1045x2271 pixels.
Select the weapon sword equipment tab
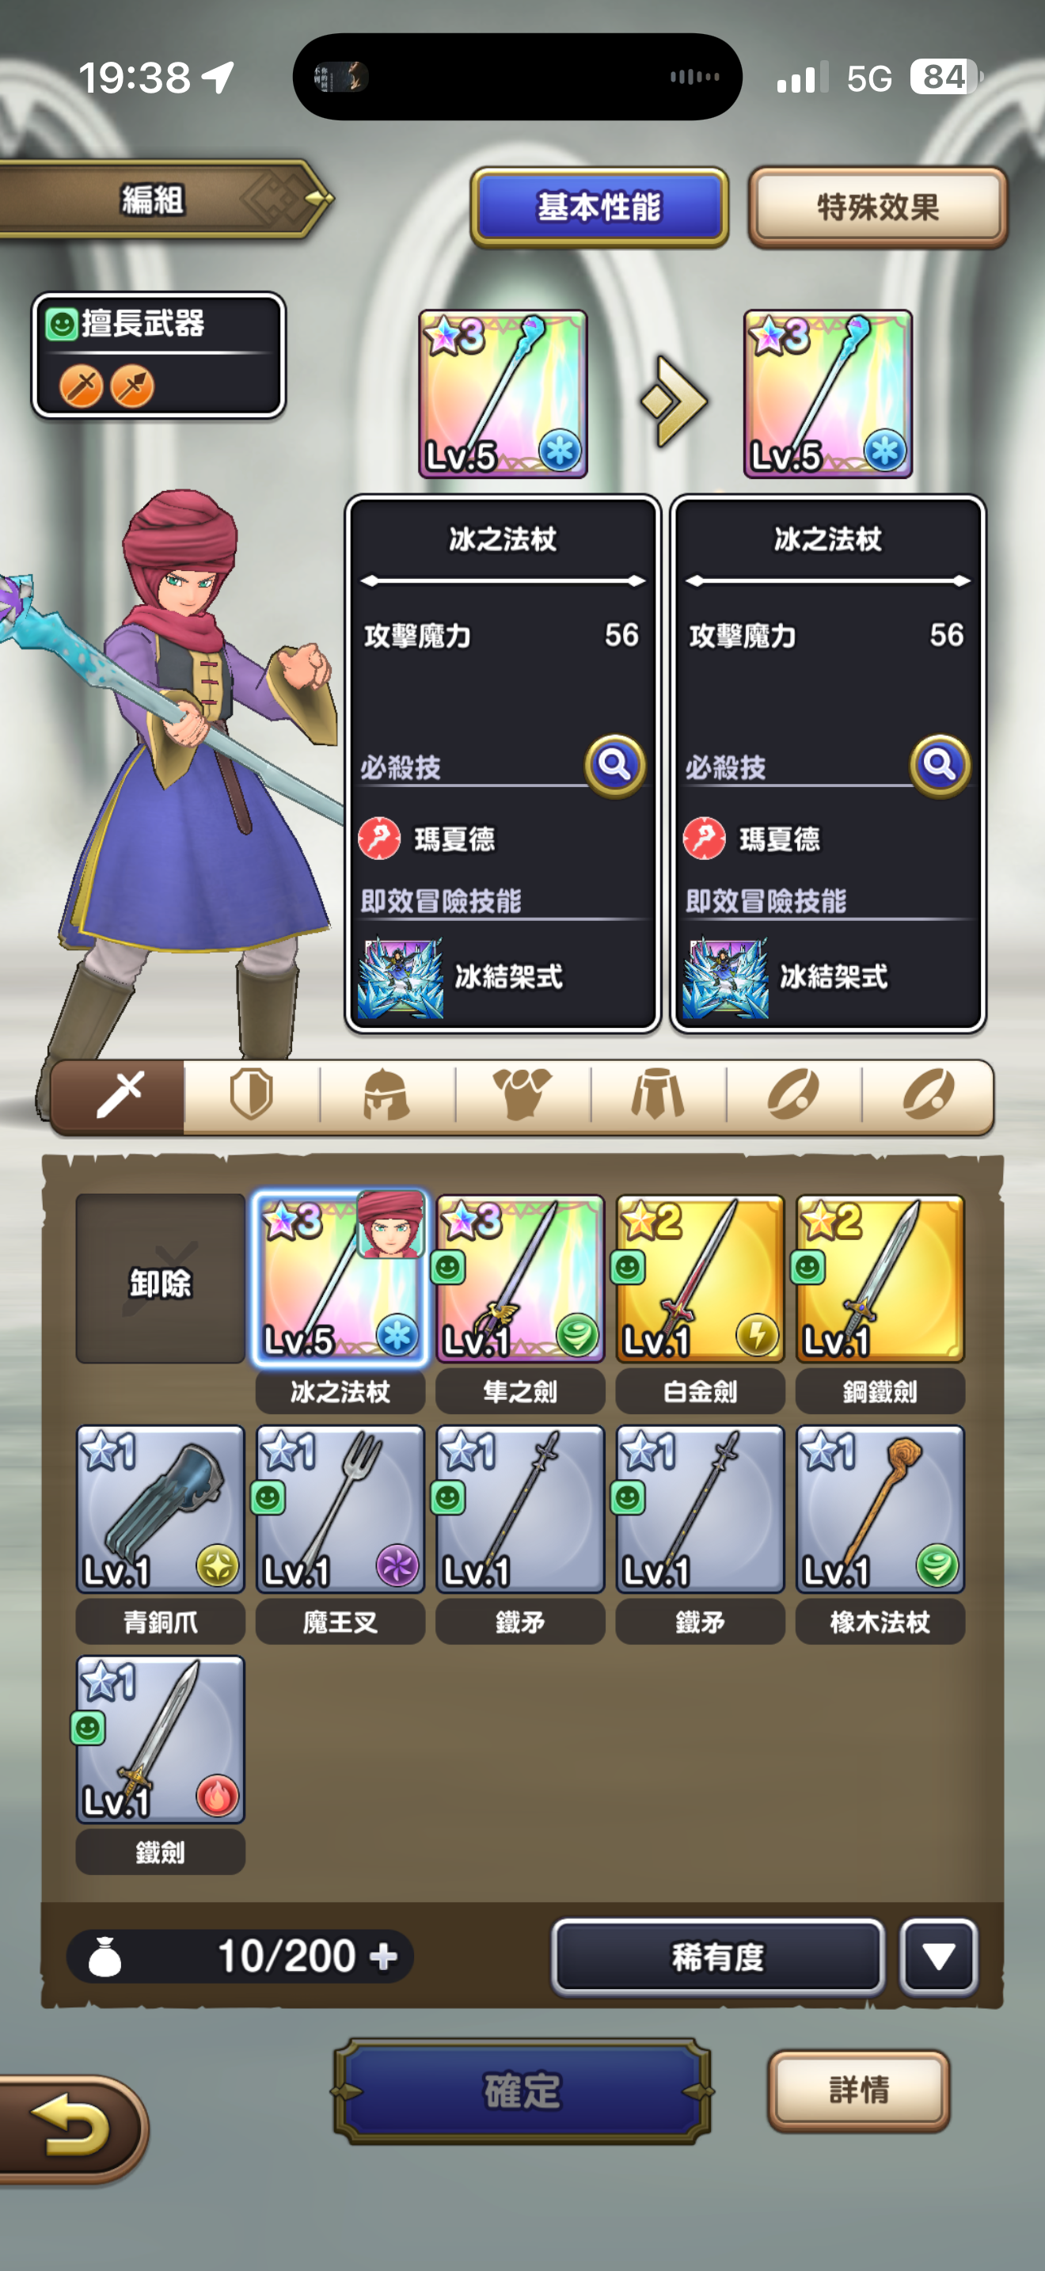118,1097
